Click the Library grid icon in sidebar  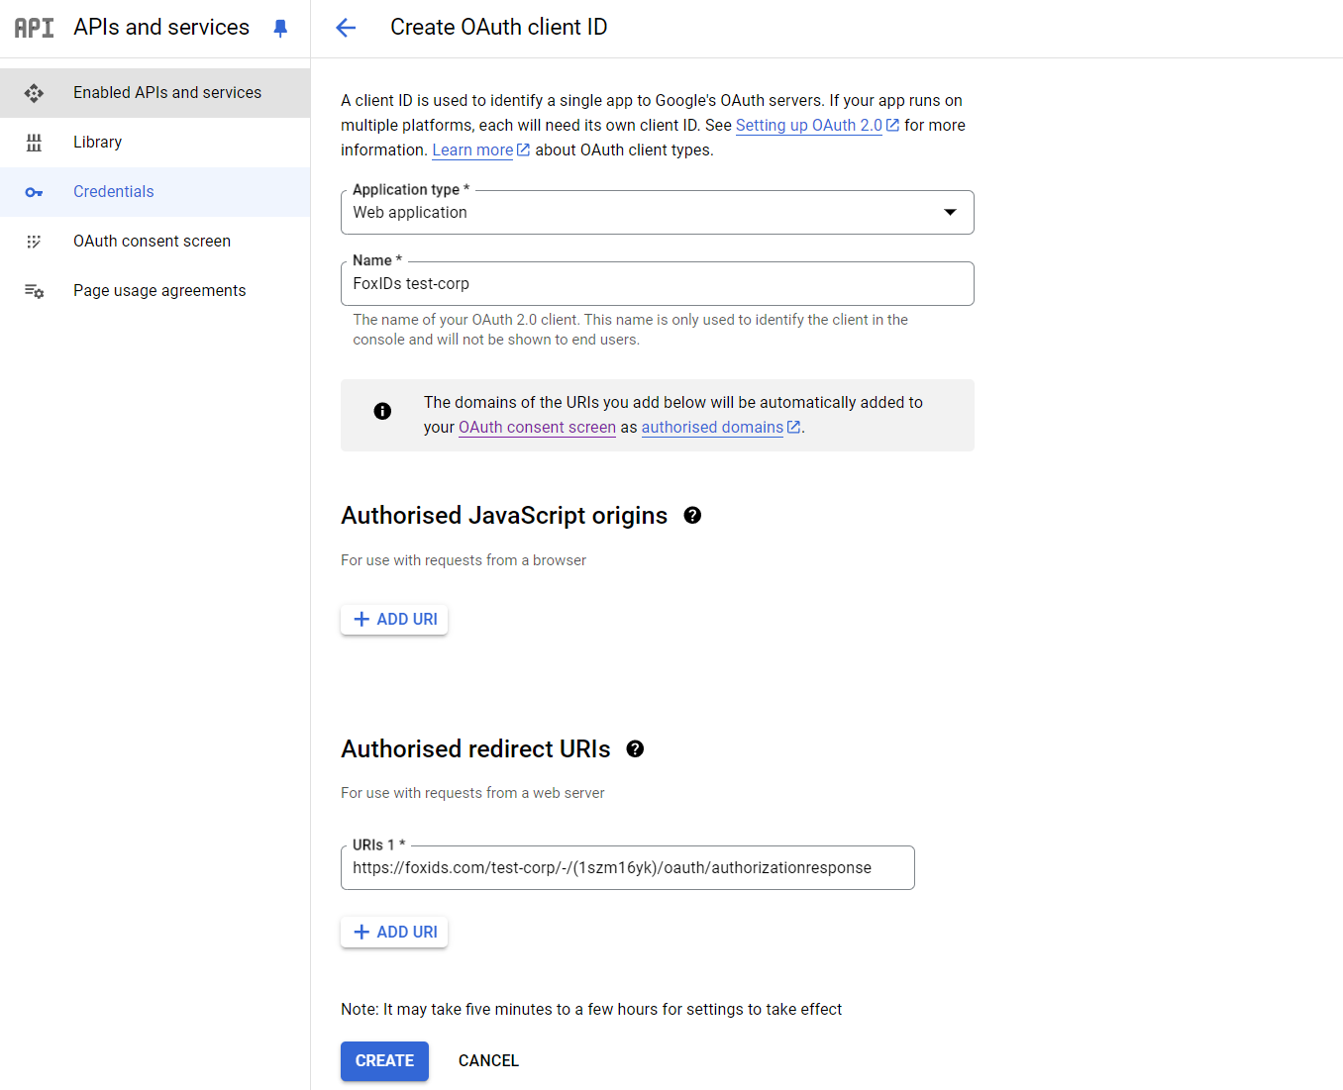[x=34, y=142]
